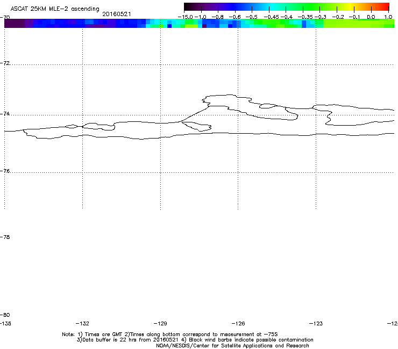Click the -0.45 color scale label
The width and height of the screenshot is (398, 349).
click(272, 17)
